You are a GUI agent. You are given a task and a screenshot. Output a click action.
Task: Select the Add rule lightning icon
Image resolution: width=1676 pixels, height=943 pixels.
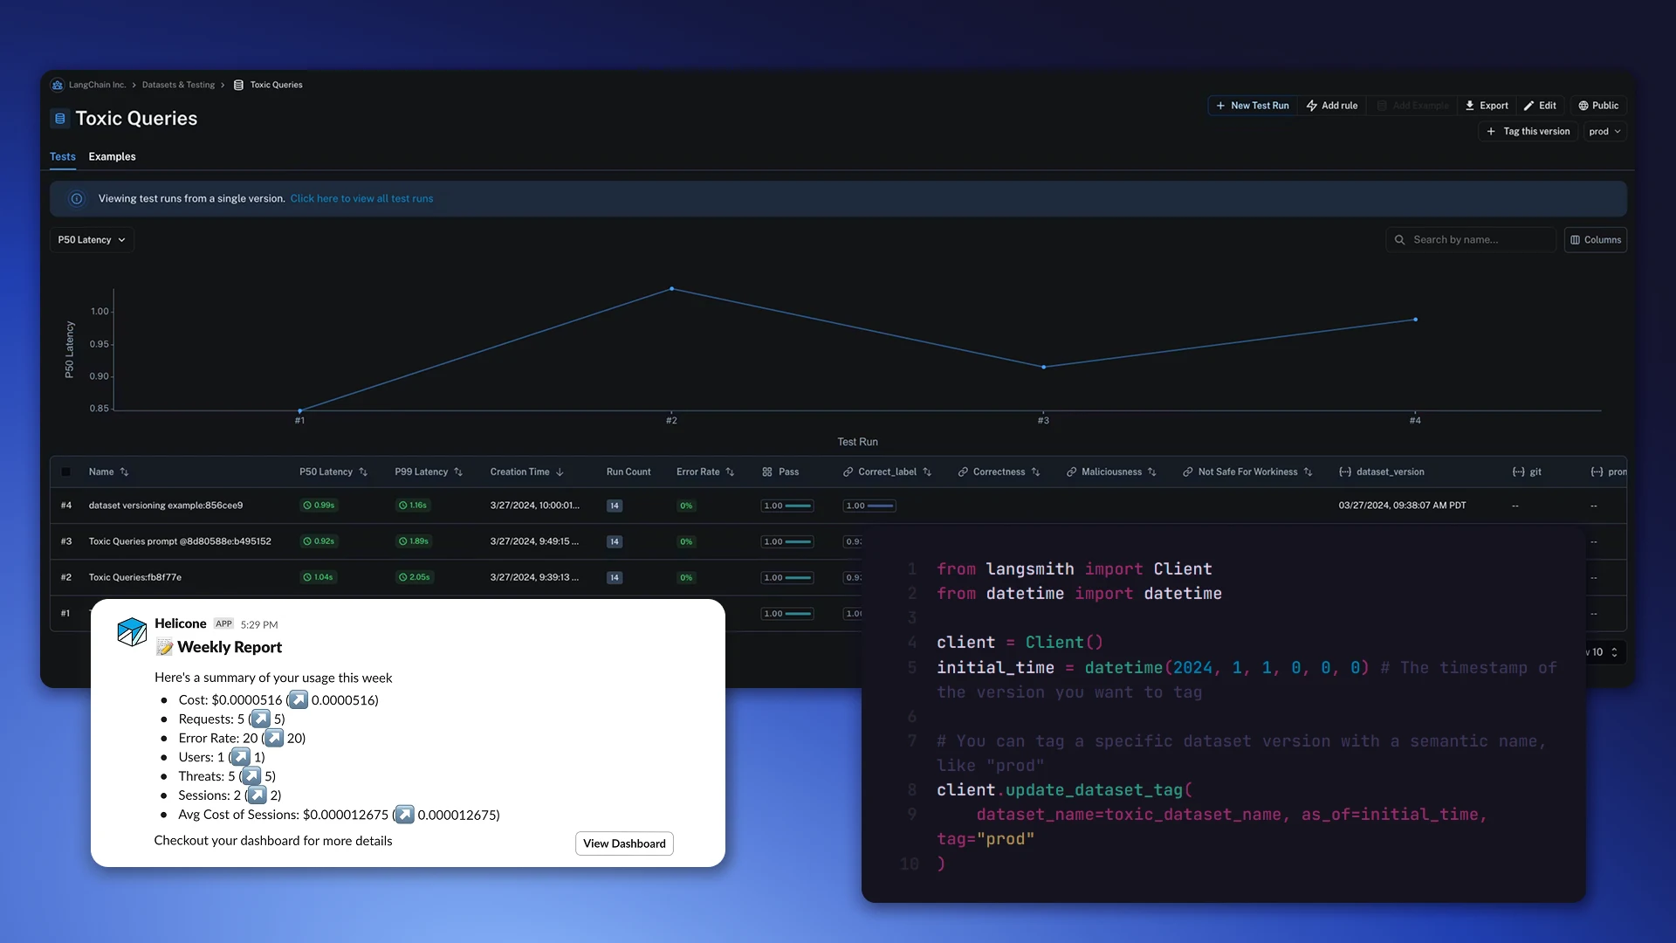click(x=1312, y=105)
